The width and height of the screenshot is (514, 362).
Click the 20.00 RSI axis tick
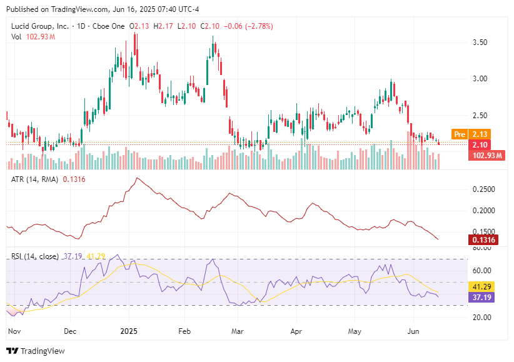coord(481,318)
